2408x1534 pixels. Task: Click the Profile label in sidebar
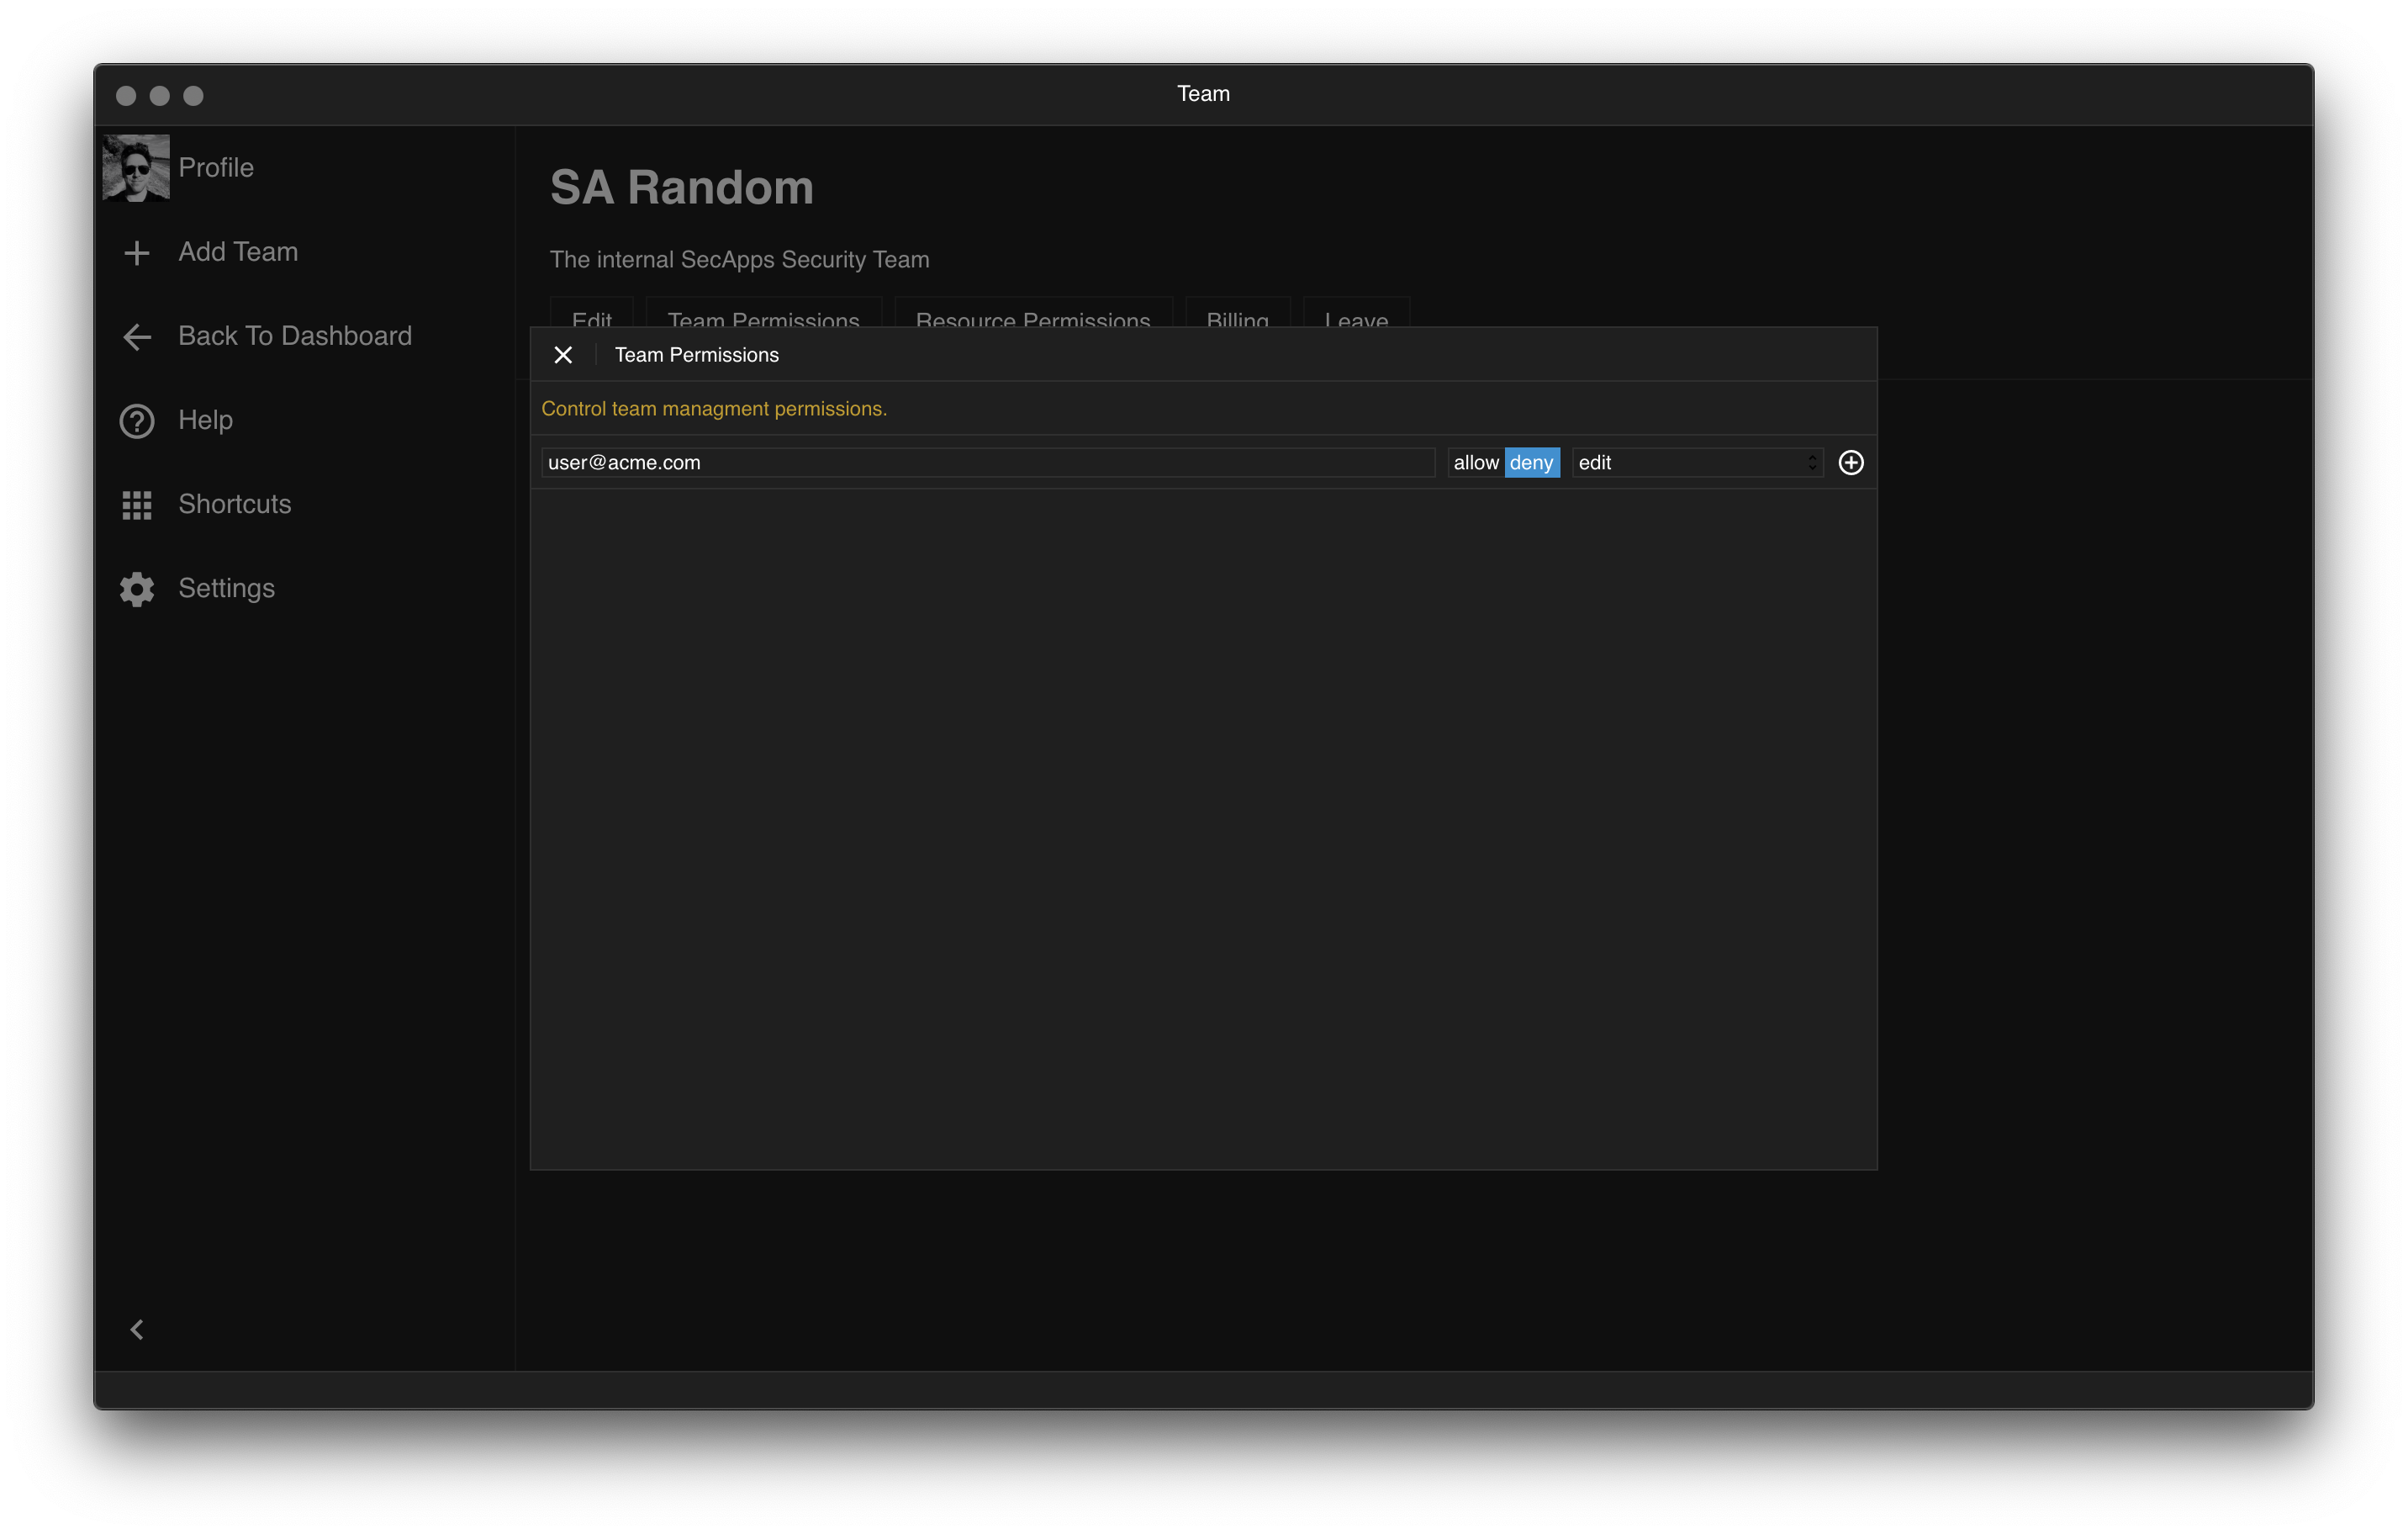pyautogui.click(x=216, y=168)
